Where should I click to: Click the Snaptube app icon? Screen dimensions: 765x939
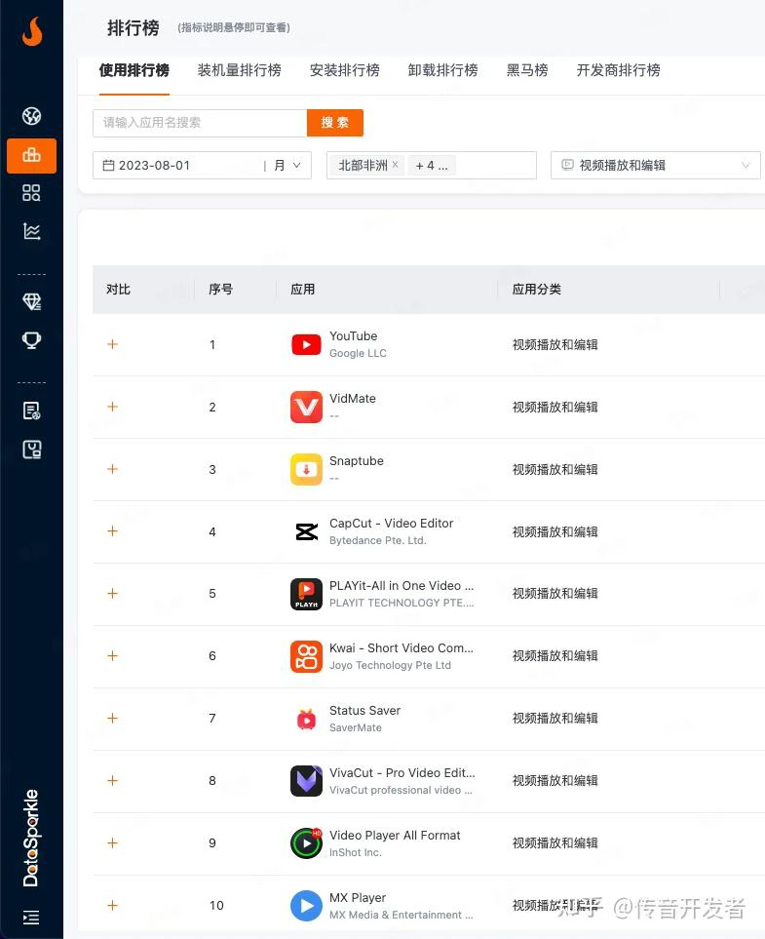(x=306, y=469)
